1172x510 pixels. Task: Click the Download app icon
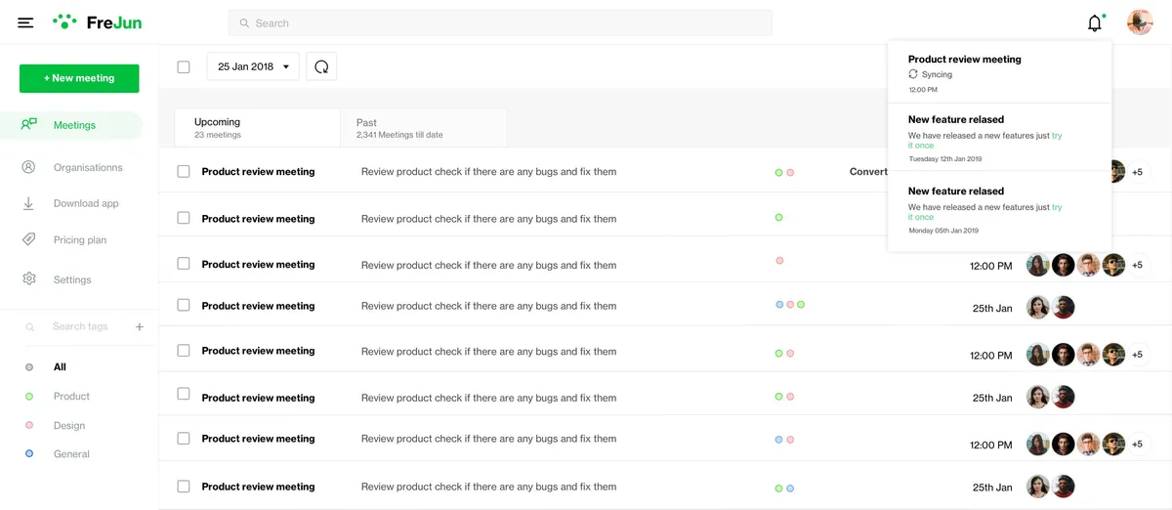tap(29, 203)
